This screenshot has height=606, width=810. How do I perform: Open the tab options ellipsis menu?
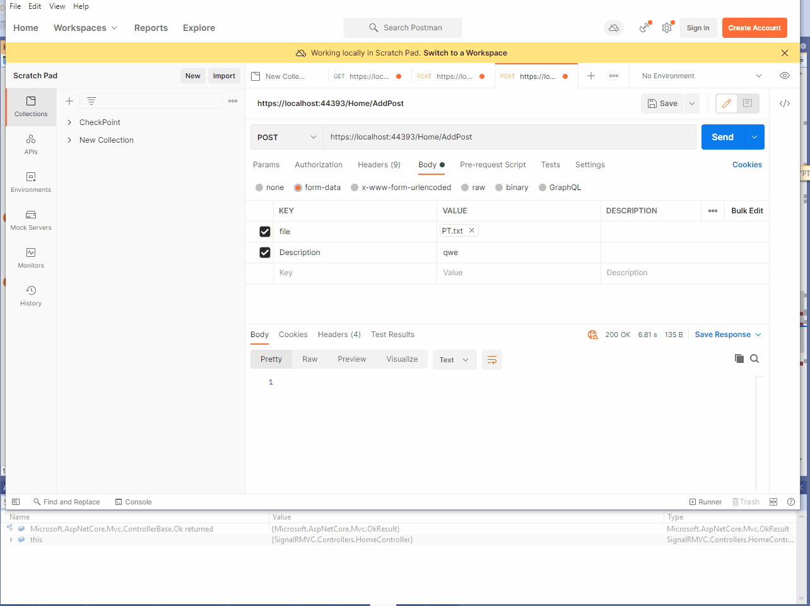click(614, 76)
